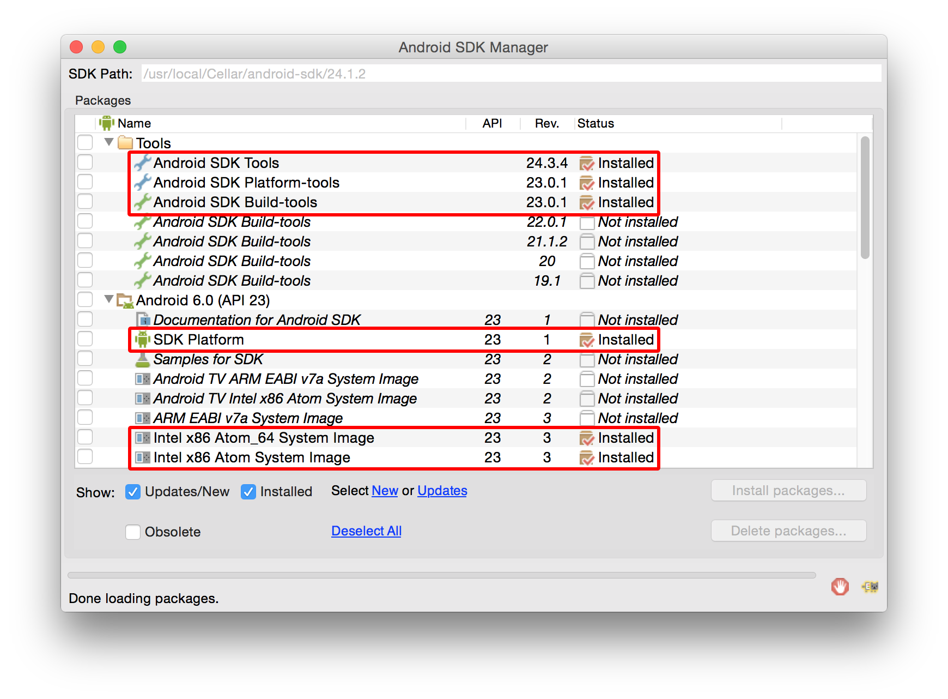Click the Tools folder icon
The width and height of the screenshot is (948, 699).
pos(125,142)
